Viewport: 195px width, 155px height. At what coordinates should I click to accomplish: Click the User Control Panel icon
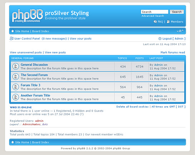point(11,38)
